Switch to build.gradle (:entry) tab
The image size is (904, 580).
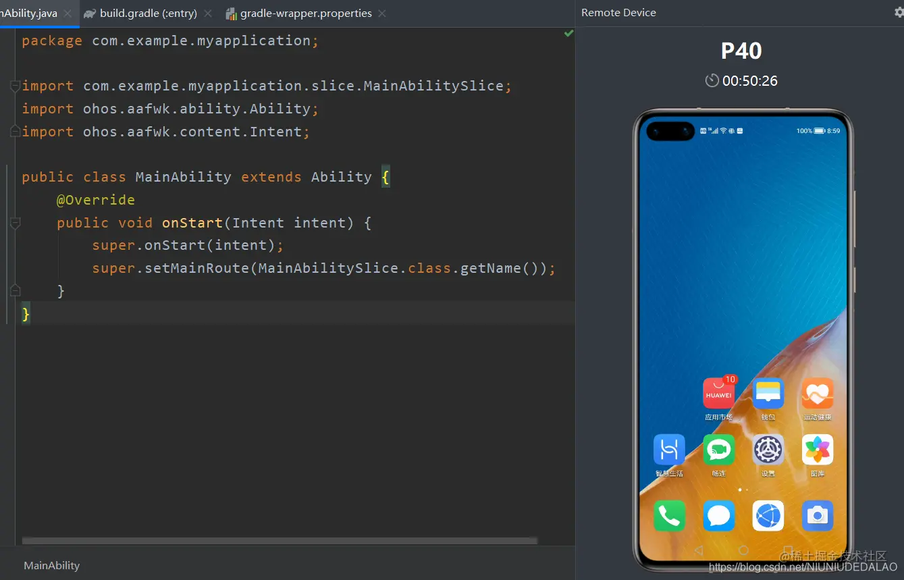click(x=148, y=14)
